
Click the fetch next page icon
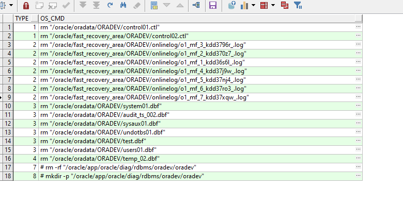click(x=83, y=5)
